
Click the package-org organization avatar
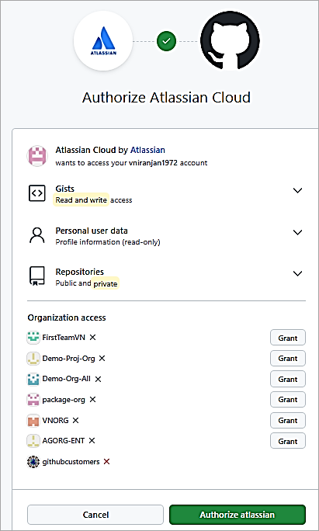click(33, 400)
